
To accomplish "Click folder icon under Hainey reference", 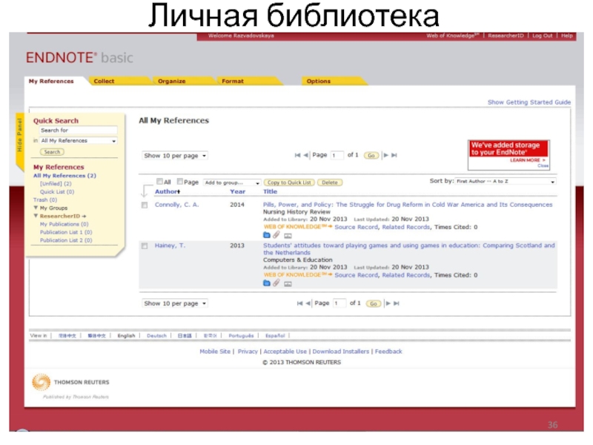I will (x=267, y=283).
